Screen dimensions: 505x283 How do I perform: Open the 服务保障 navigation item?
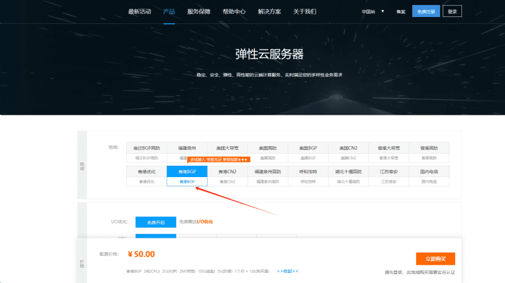tap(199, 11)
